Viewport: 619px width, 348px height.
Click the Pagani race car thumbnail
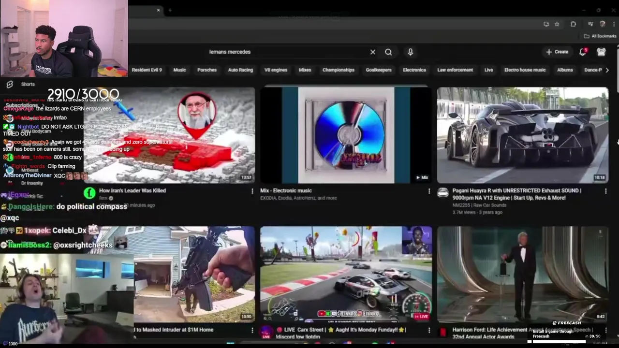(x=523, y=135)
